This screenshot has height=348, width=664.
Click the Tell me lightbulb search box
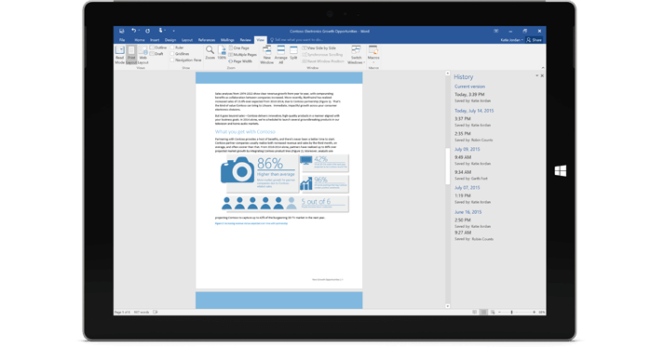296,40
